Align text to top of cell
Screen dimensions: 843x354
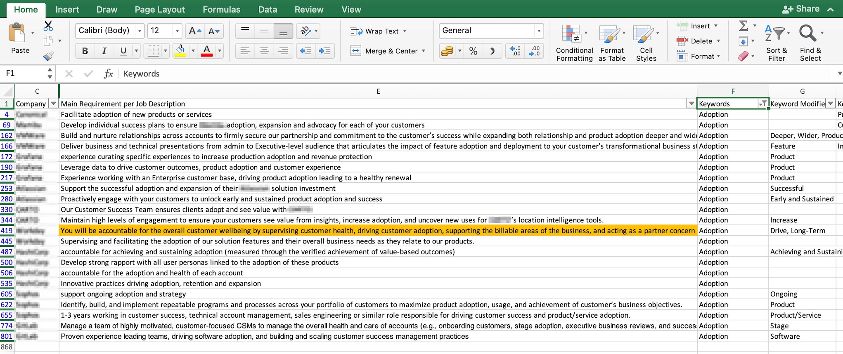point(245,31)
